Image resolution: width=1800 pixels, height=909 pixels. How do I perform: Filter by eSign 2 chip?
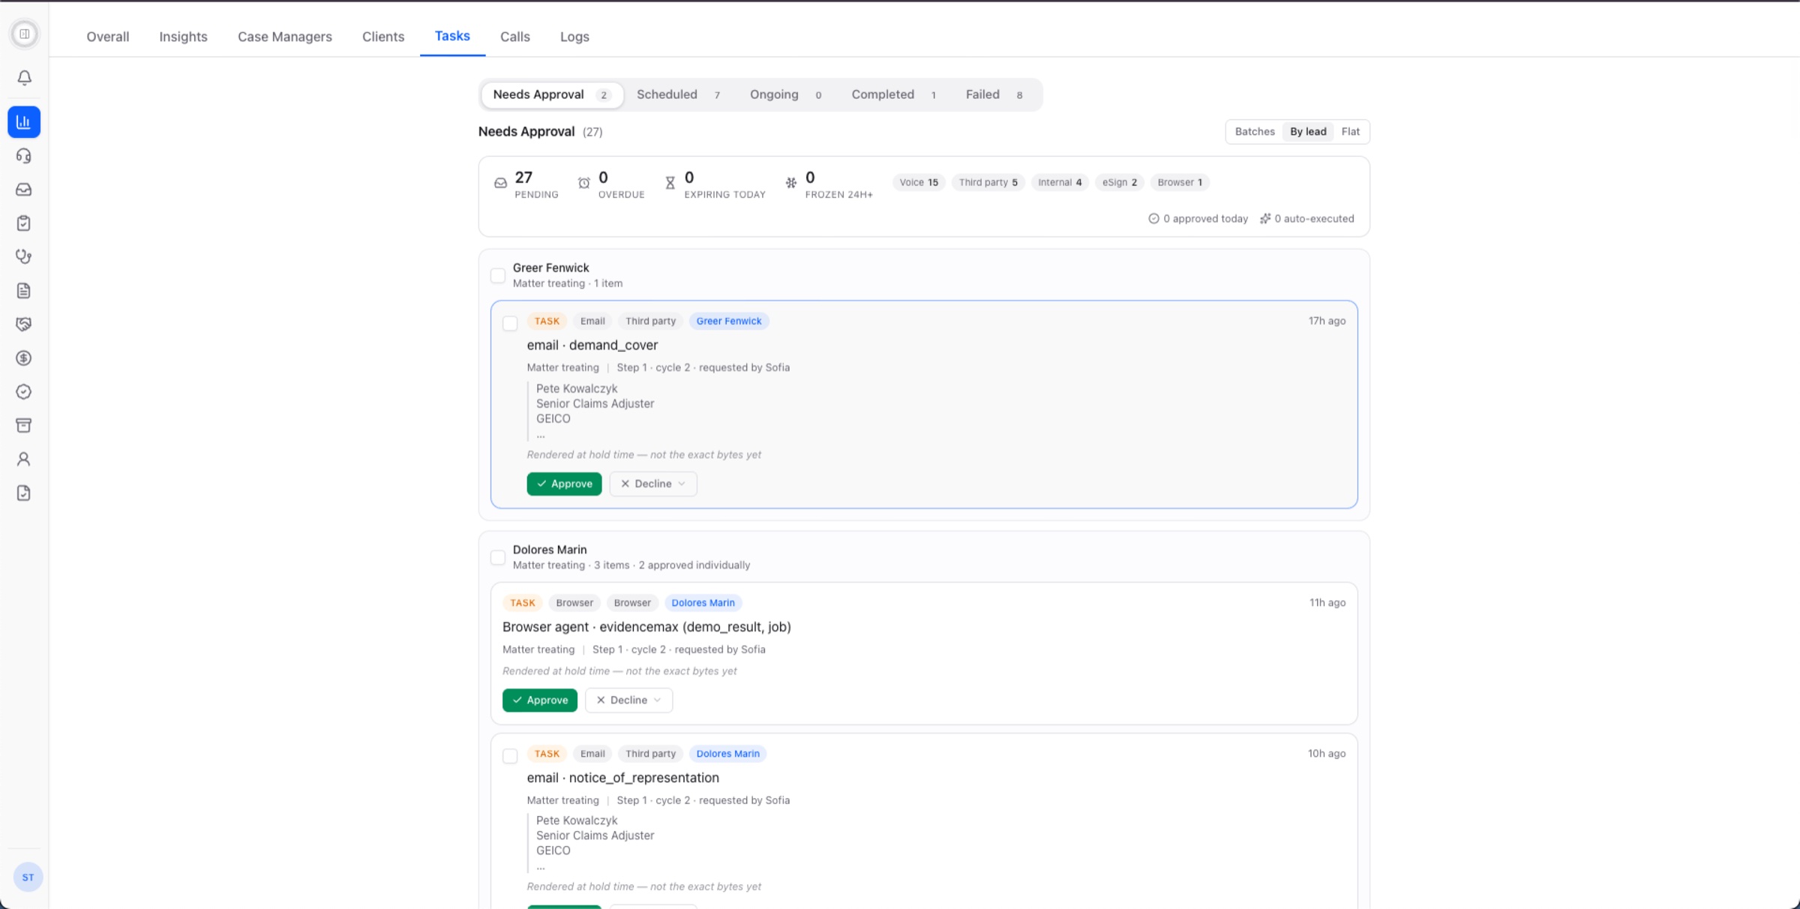[1120, 182]
